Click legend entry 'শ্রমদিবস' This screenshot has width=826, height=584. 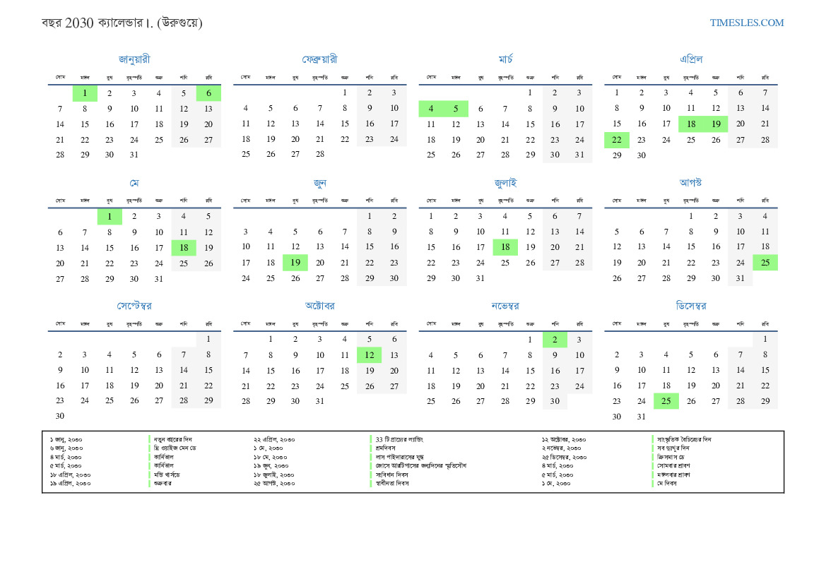pos(385,448)
